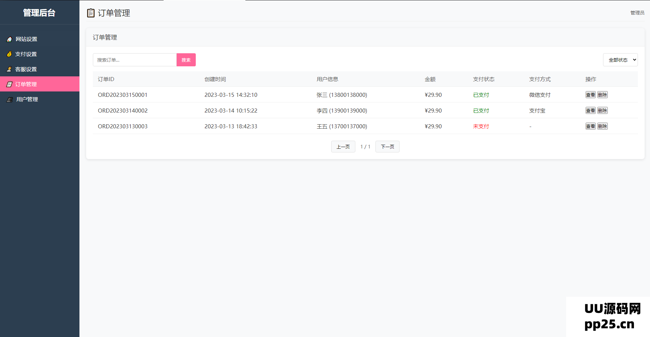Click the 管理员 user label at top right
Screen dimensions: 650x337
click(637, 13)
